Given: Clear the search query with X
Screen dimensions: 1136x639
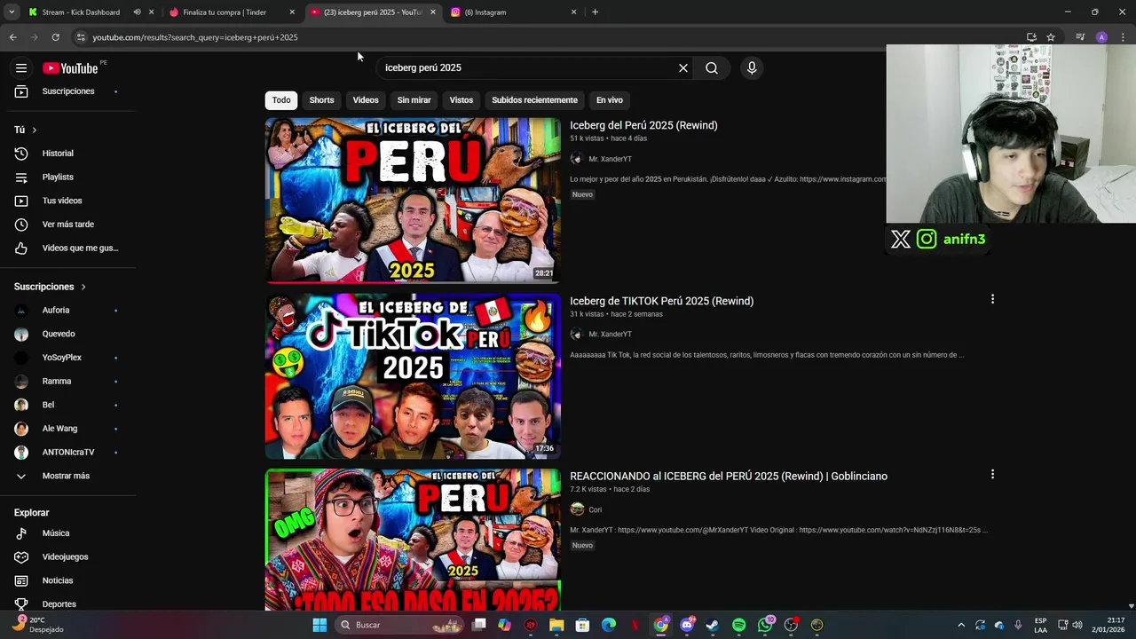Looking at the screenshot, I should pos(683,68).
